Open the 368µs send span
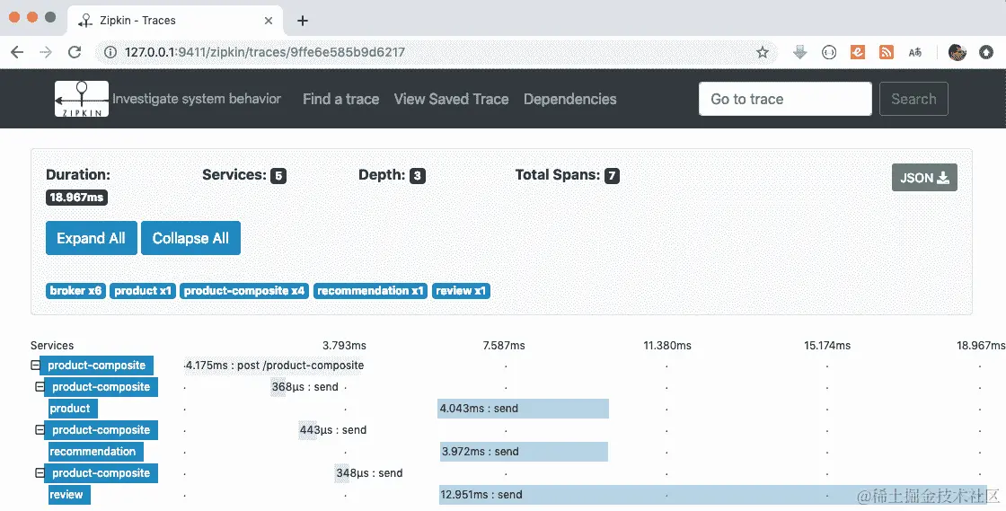The height and width of the screenshot is (511, 1006). (304, 386)
